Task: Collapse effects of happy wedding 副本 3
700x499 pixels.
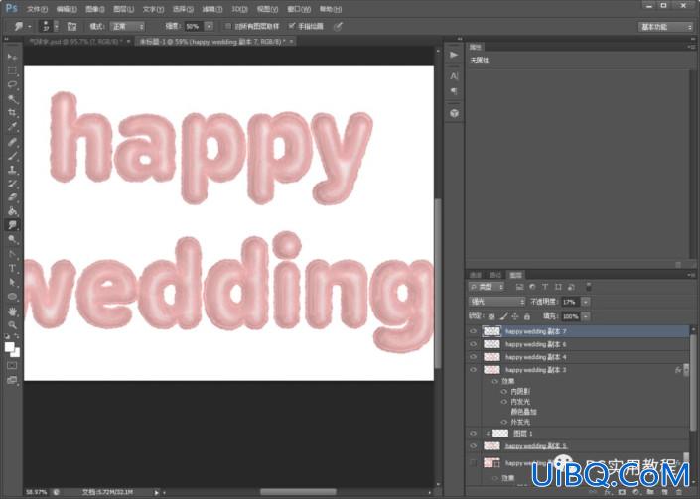Action: coord(686,370)
